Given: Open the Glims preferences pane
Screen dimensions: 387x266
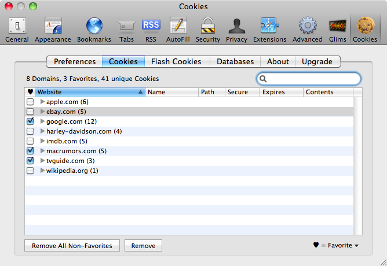Looking at the screenshot, I should (x=337, y=29).
